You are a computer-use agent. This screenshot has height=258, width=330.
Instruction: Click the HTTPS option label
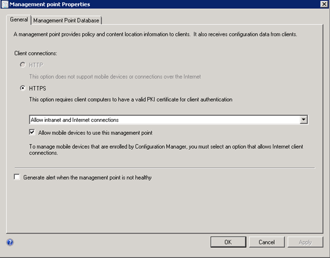(37, 89)
